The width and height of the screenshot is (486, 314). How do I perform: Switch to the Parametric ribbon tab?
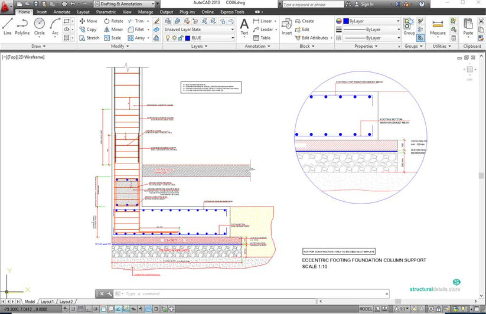pyautogui.click(x=106, y=12)
